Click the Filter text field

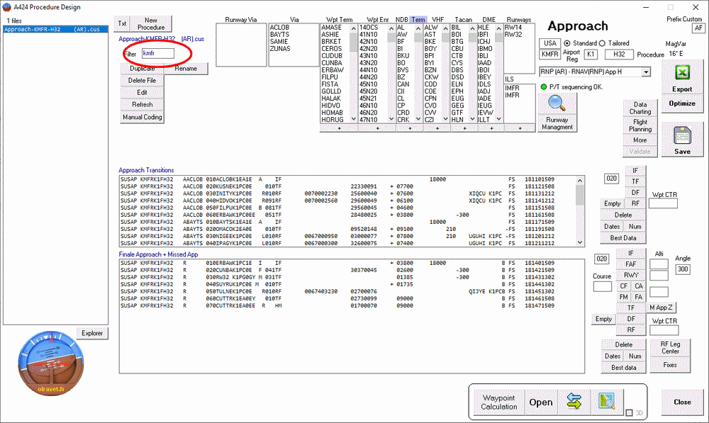pyautogui.click(x=157, y=54)
